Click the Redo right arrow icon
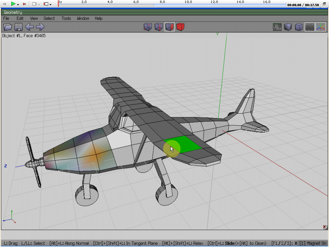This screenshot has height=247, width=329. click(40, 27)
